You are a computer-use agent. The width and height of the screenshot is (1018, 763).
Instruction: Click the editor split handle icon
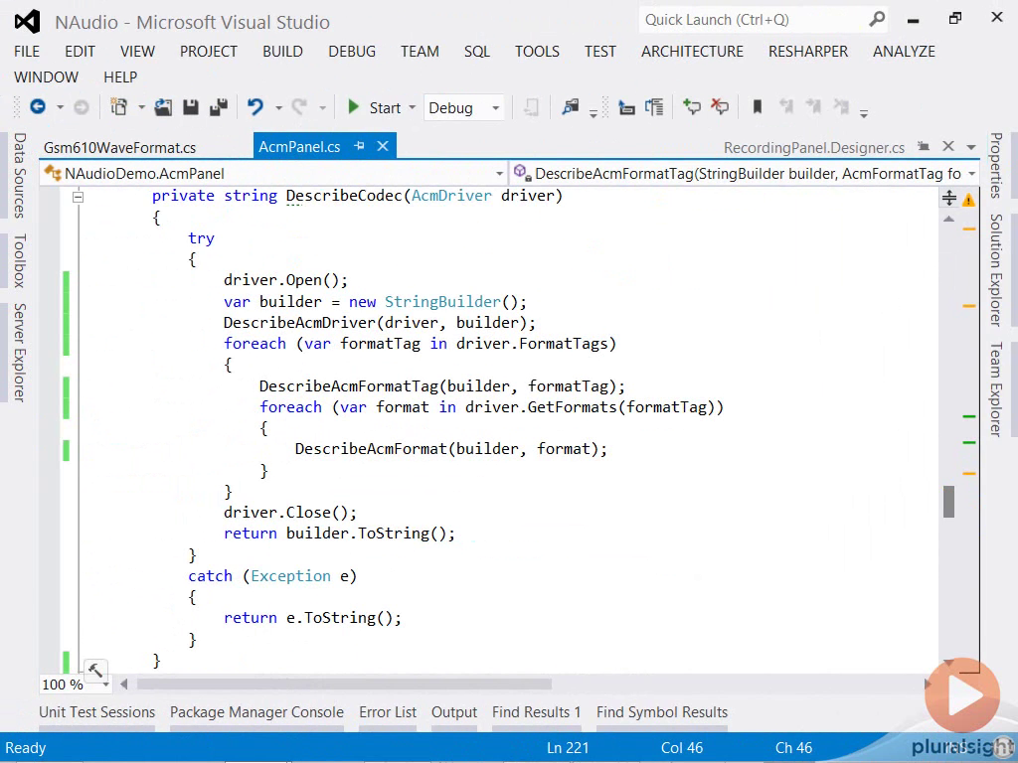(949, 199)
